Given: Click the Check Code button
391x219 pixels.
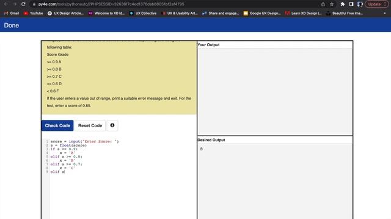Looking at the screenshot, I should pyautogui.click(x=57, y=126).
